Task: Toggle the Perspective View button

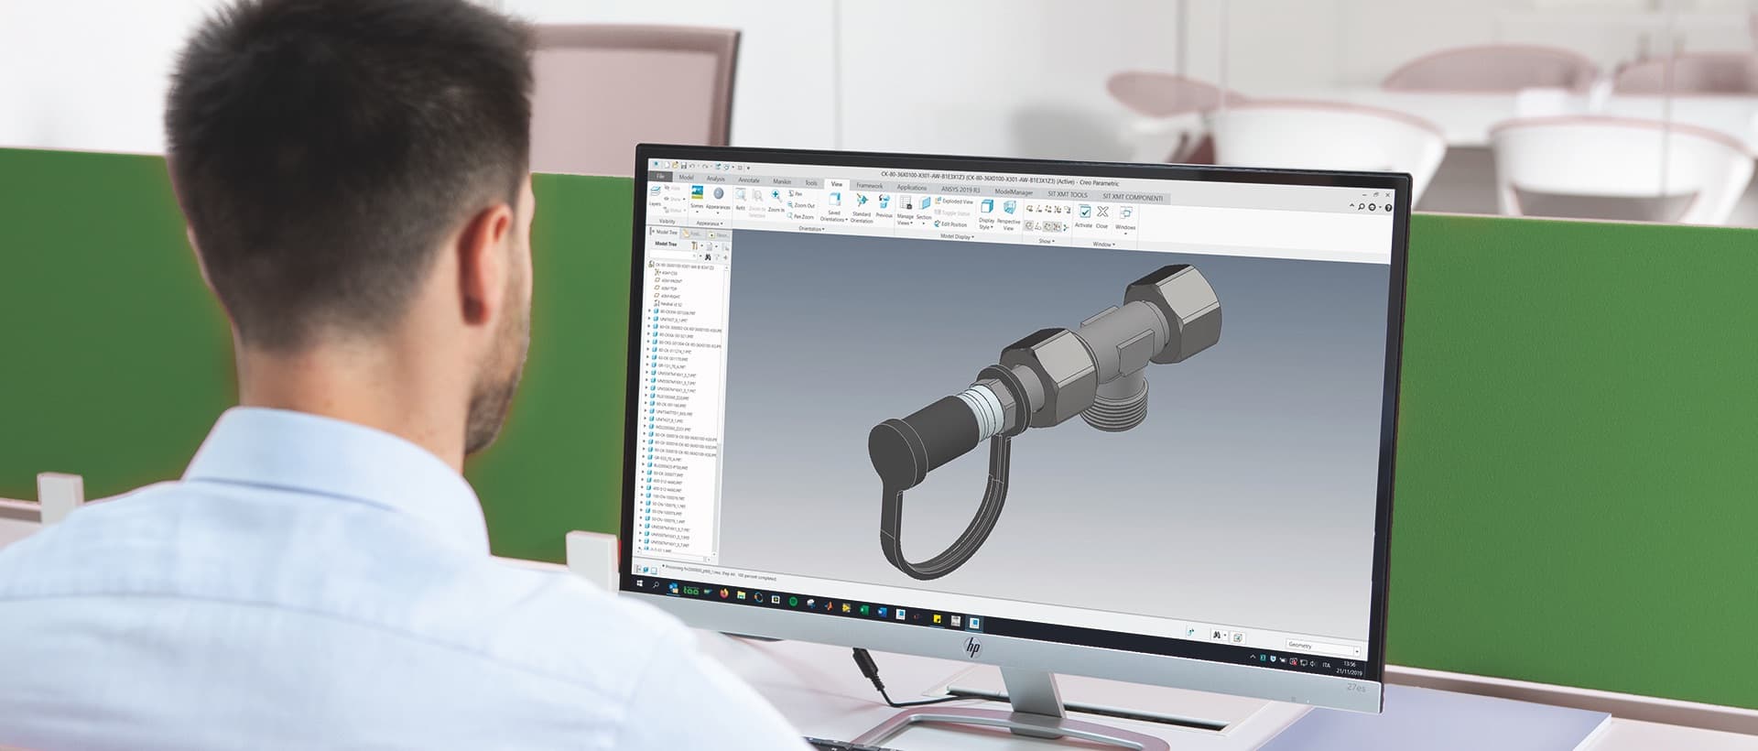Action: pos(1008,215)
